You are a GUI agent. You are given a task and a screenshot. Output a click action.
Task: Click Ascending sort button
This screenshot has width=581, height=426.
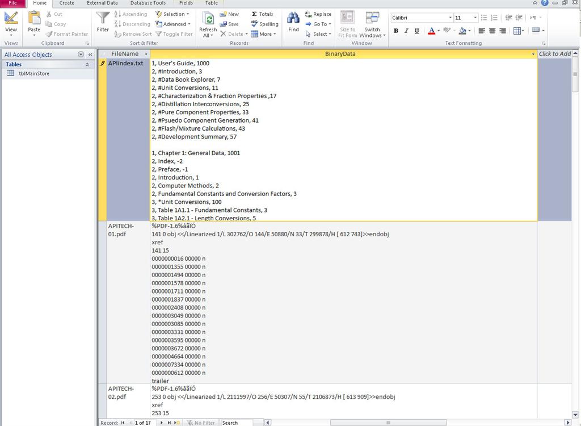(131, 14)
